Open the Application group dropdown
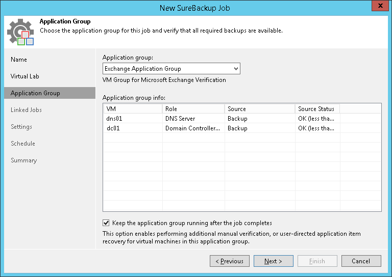 click(x=235, y=69)
